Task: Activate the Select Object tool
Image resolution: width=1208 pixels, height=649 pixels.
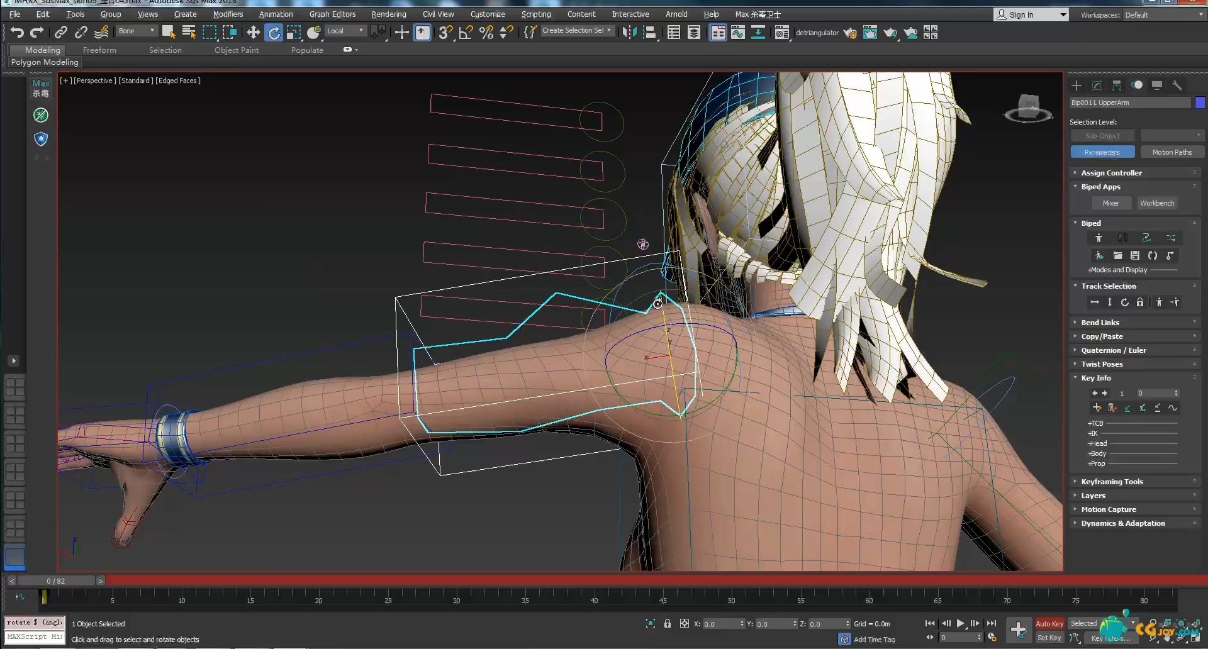Action: 169,33
